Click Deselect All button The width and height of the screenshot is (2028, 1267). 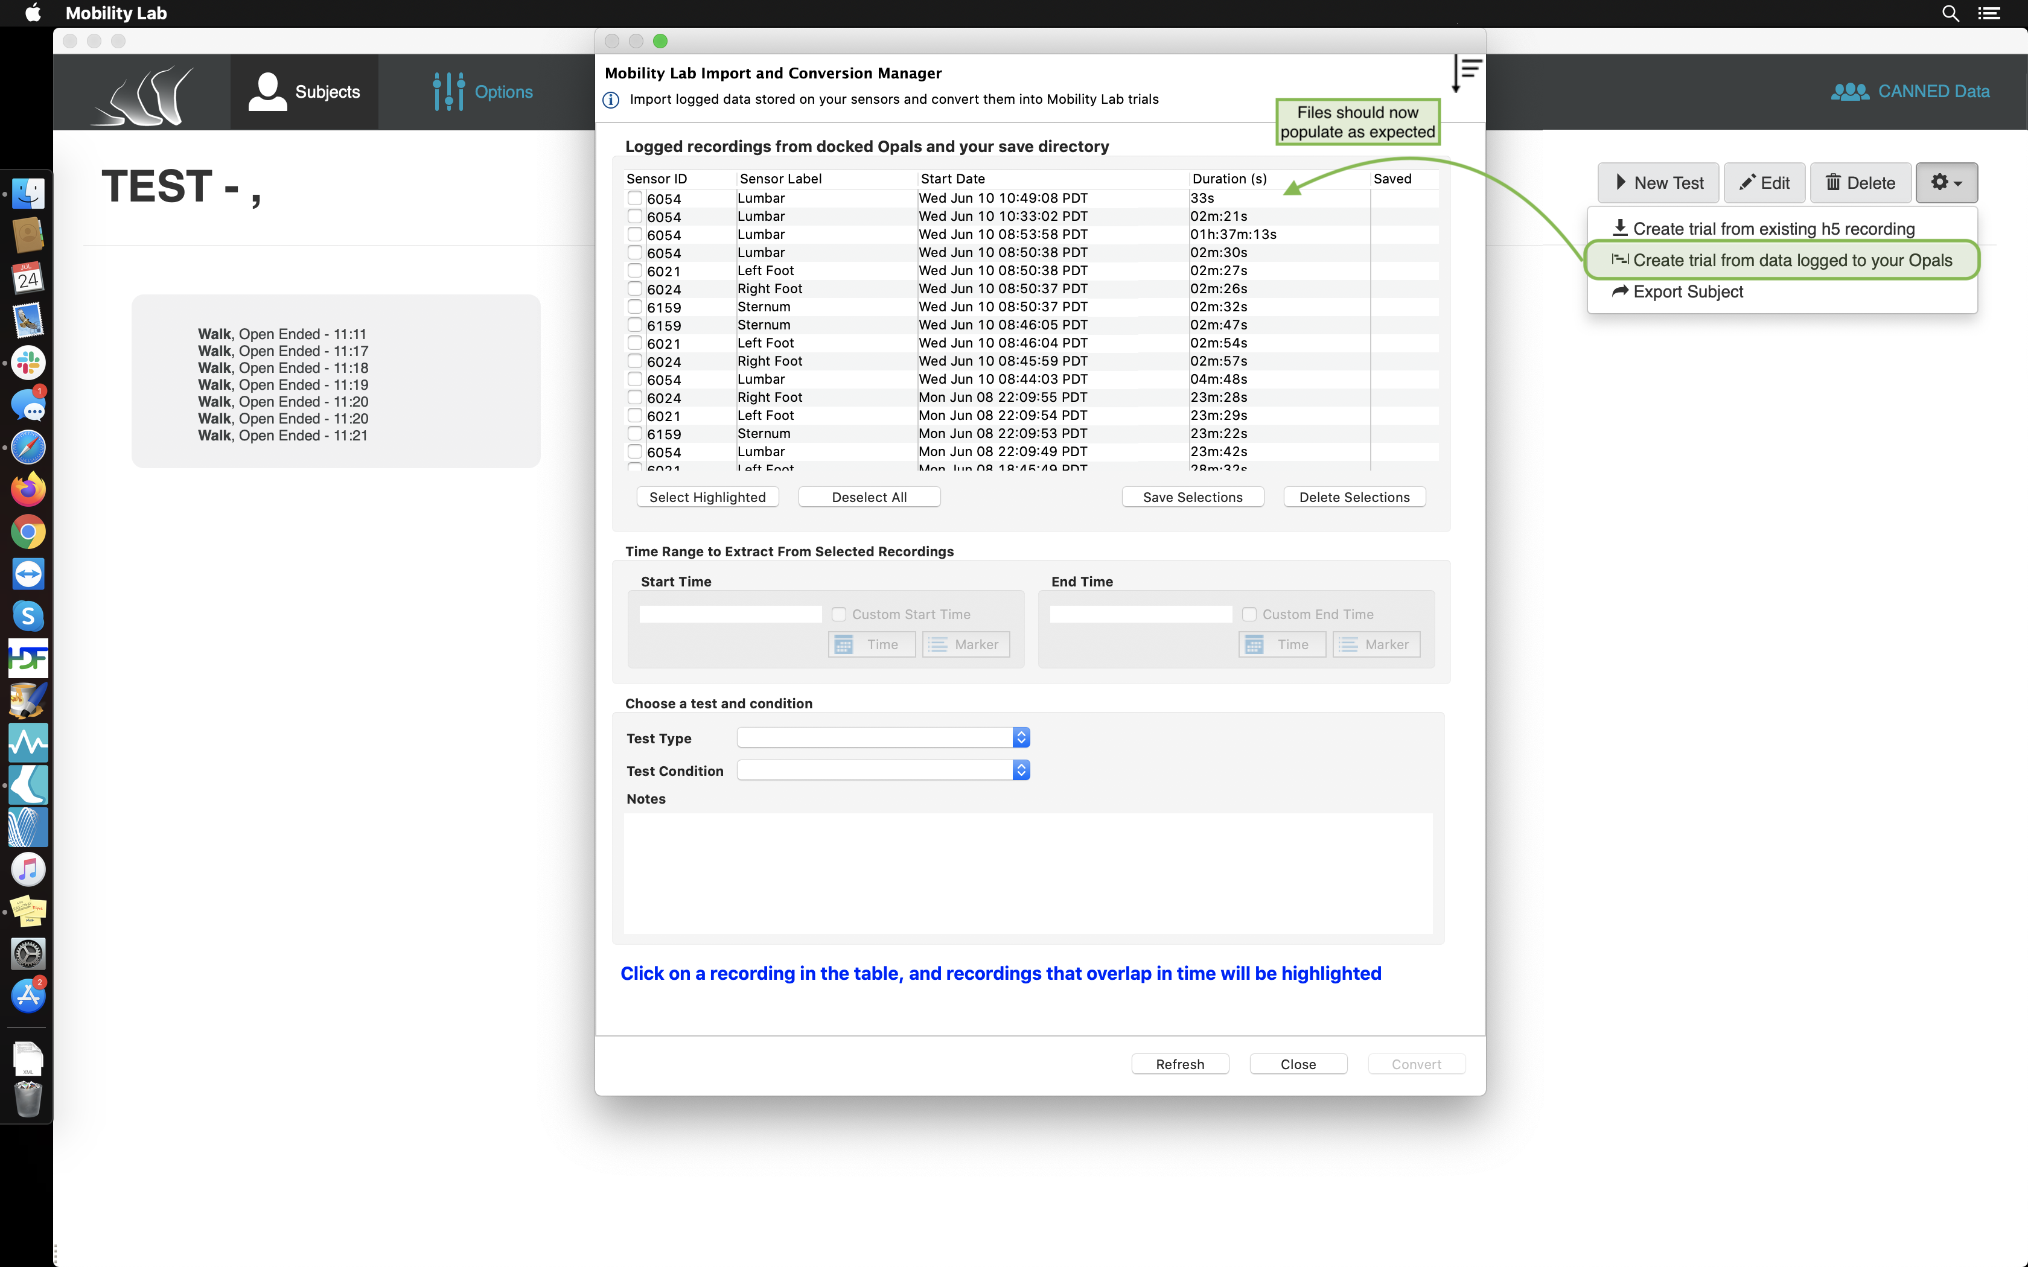(869, 497)
